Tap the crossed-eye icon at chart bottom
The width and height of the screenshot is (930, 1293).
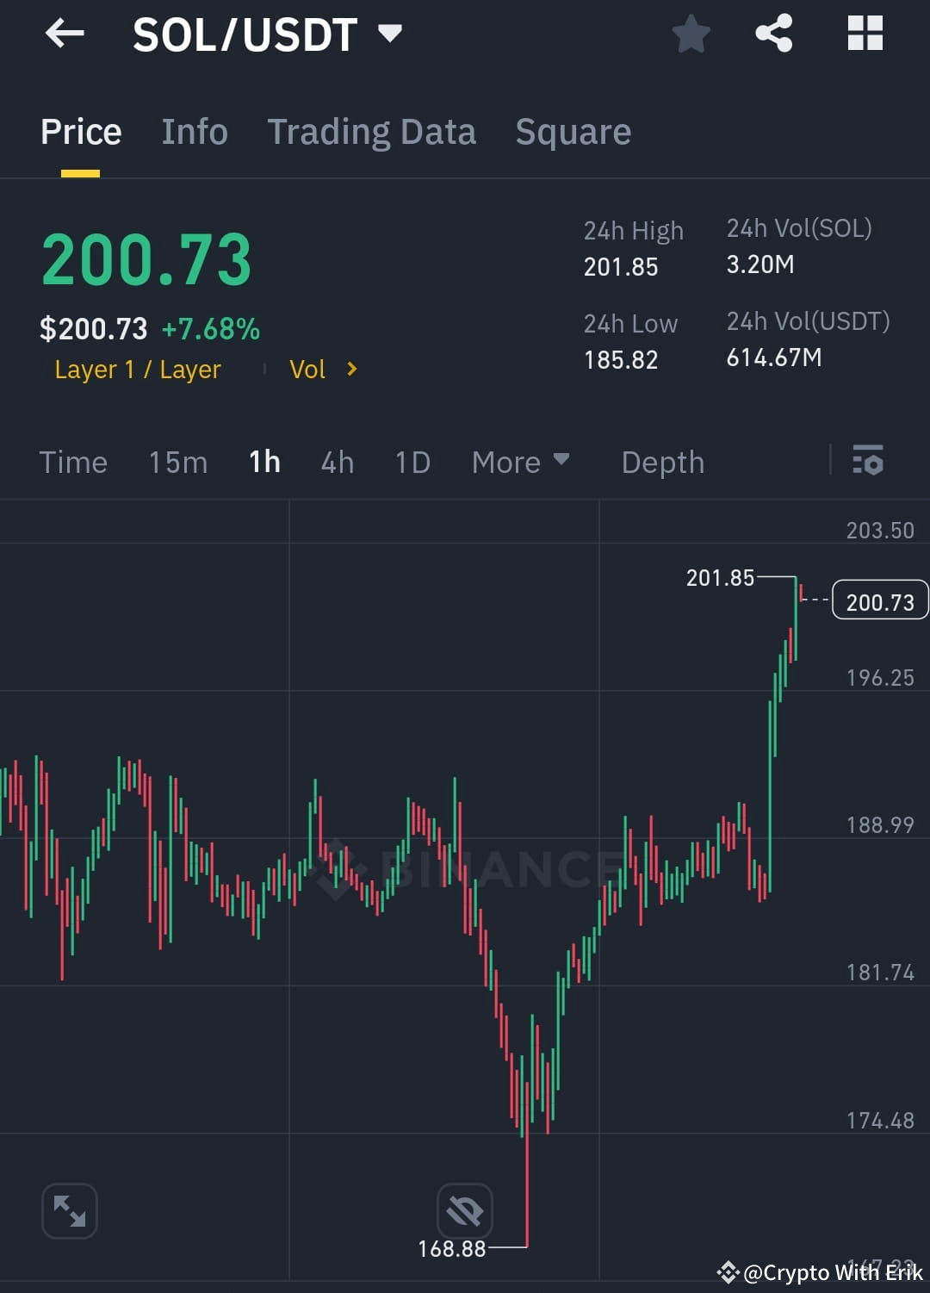(465, 1210)
